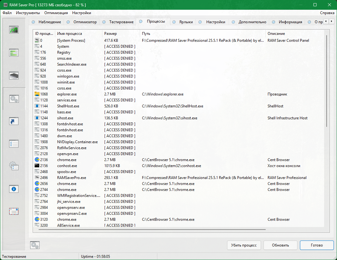337x260 pixels.
Task: Open the monitoring graph sidebar icon
Action: [14, 30]
